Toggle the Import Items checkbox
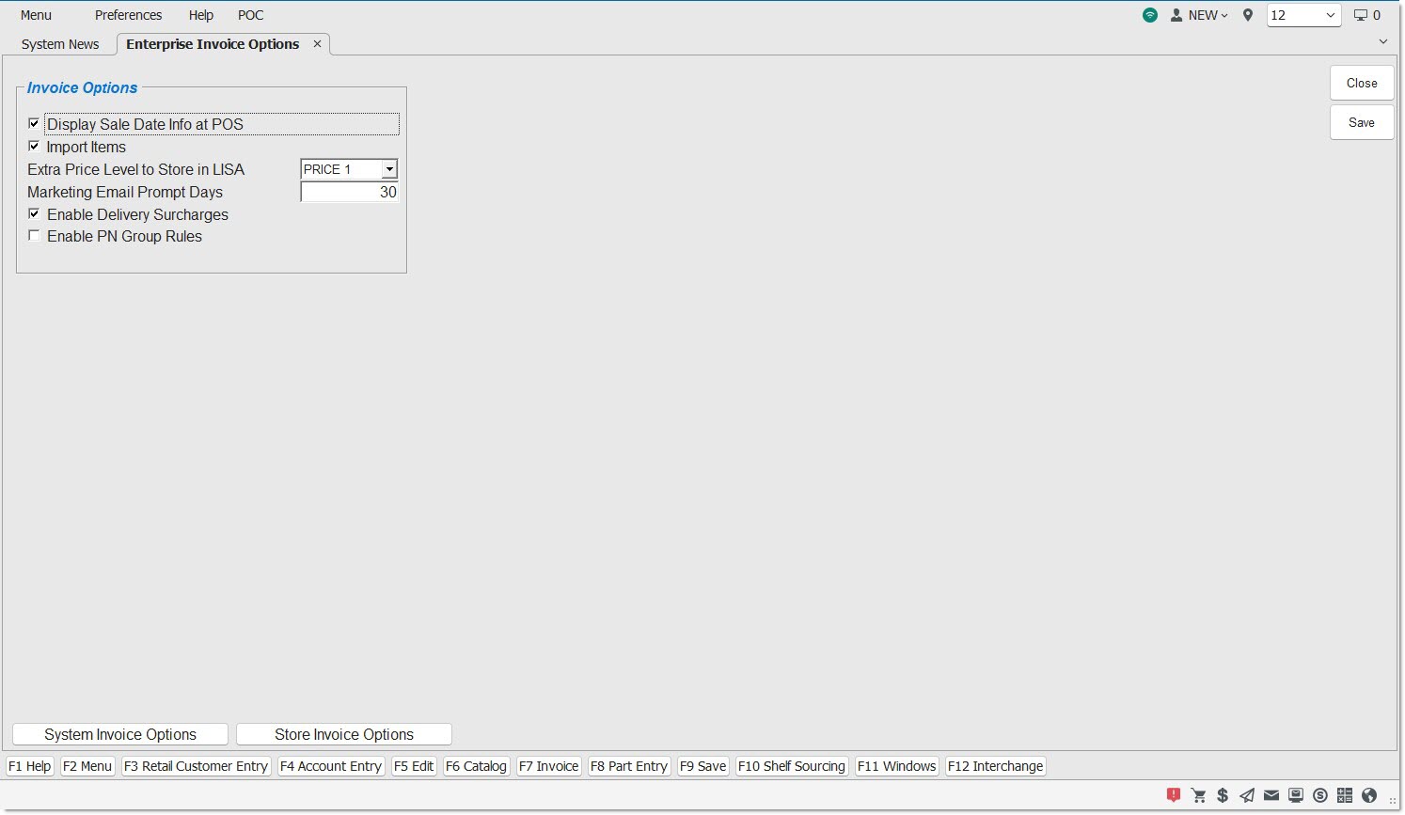The width and height of the screenshot is (1405, 815). 35,147
